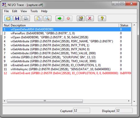Open the Edit menu
Screen dimensions: 140x118
[15, 11]
